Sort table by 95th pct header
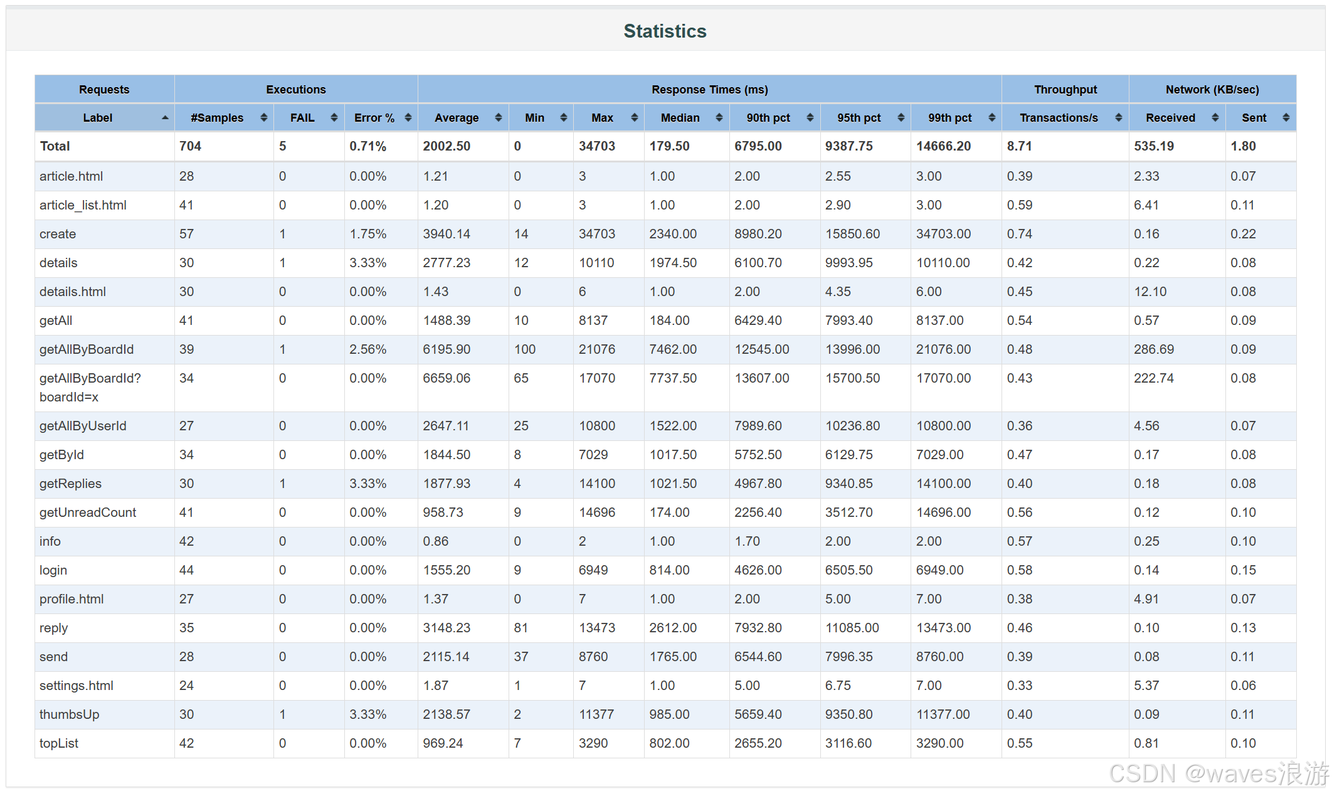The image size is (1332, 796). (x=859, y=118)
